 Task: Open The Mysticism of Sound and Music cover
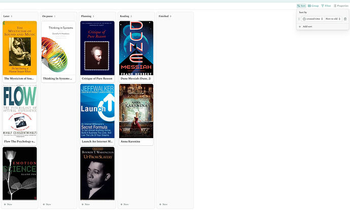[x=20, y=48]
